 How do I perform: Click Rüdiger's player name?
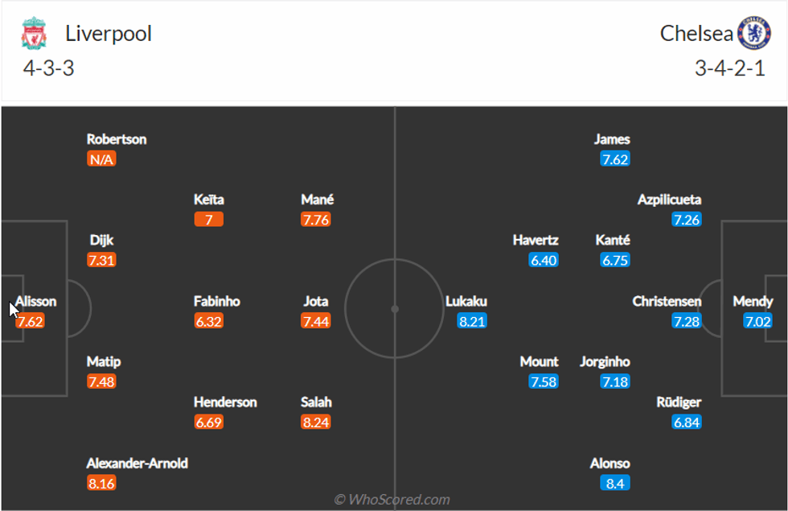click(679, 402)
